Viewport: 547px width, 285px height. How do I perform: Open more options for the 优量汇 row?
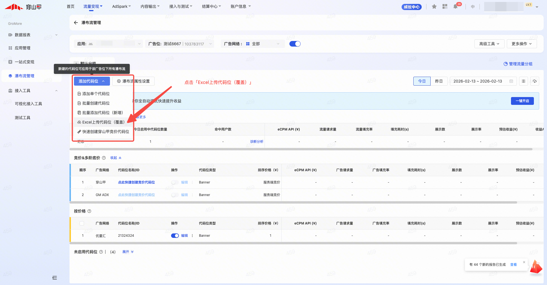coord(192,236)
